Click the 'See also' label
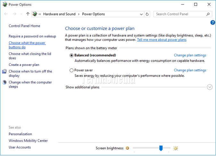Image resolution: width=216 pixels, height=156 pixels. click(x=15, y=128)
